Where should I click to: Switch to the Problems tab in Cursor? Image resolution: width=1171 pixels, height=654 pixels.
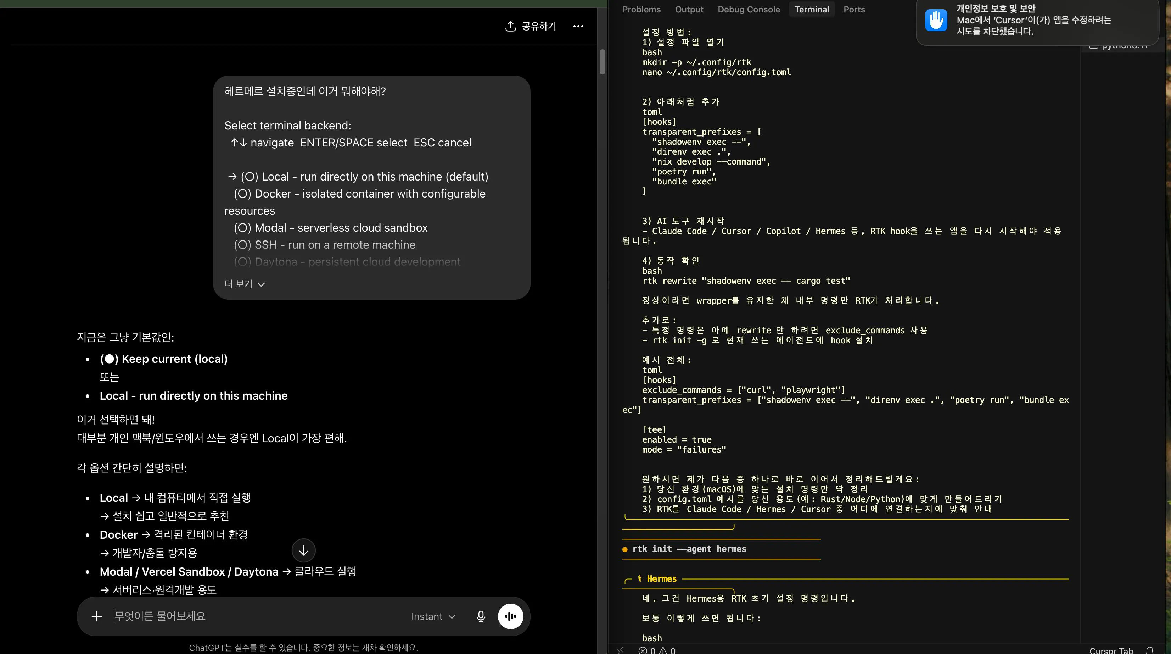[x=641, y=10]
